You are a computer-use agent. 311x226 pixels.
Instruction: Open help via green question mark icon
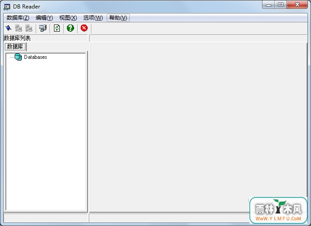click(70, 28)
